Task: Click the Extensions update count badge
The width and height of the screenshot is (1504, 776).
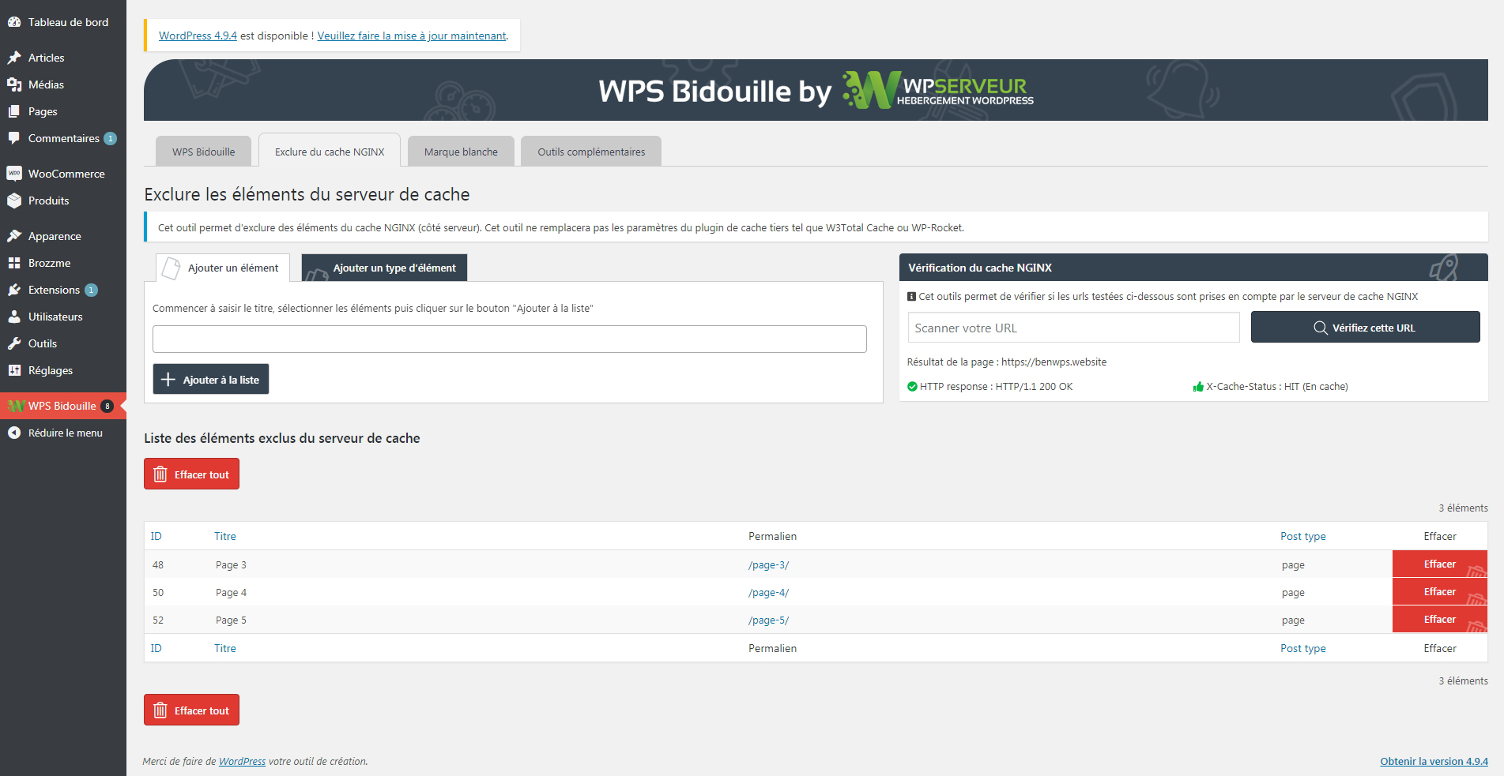Action: [92, 290]
